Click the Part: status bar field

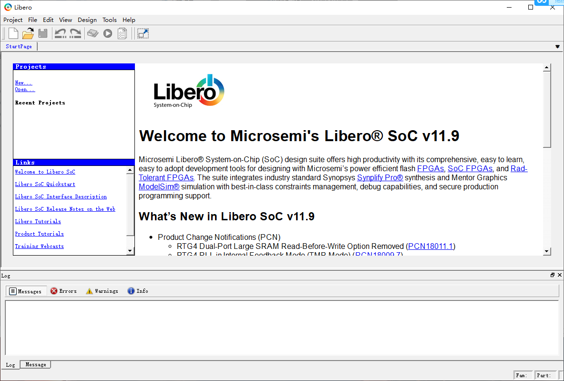(x=545, y=375)
